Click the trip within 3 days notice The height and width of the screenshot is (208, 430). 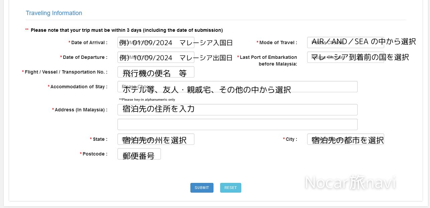pyautogui.click(x=126, y=30)
